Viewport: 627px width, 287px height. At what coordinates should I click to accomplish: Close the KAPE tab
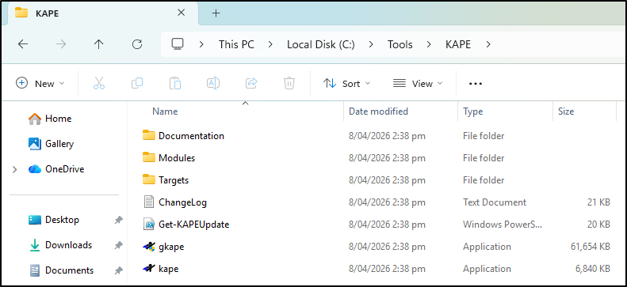pyautogui.click(x=182, y=13)
